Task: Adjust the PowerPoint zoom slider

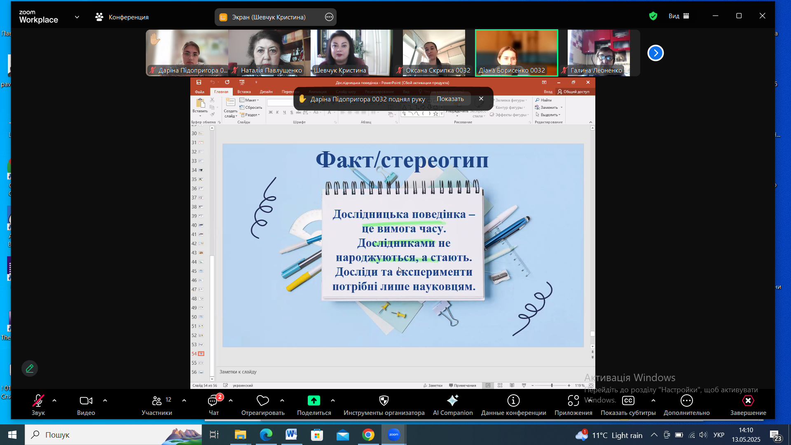Action: click(x=552, y=385)
